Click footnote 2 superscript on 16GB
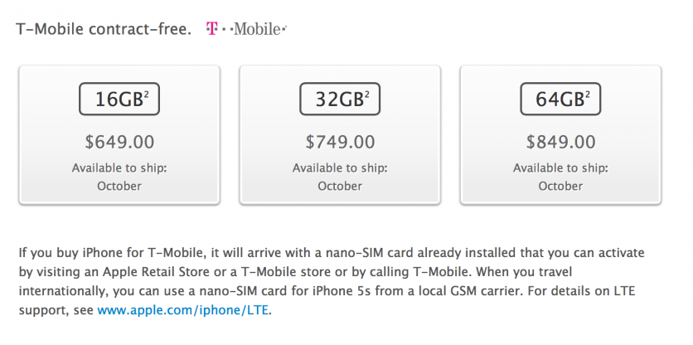 [x=146, y=95]
